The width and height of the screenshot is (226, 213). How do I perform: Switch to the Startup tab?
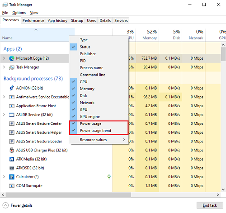click(77, 20)
